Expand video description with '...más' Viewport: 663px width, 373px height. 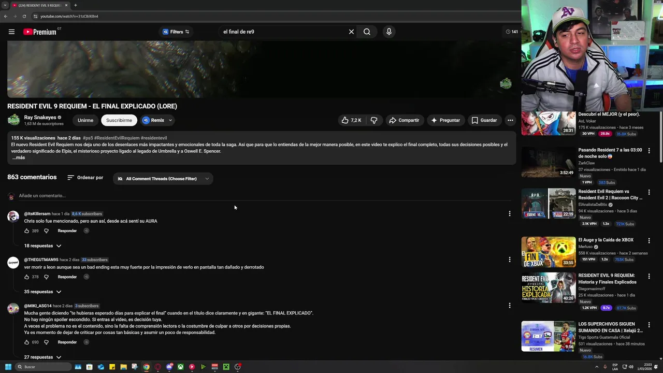pyautogui.click(x=19, y=157)
